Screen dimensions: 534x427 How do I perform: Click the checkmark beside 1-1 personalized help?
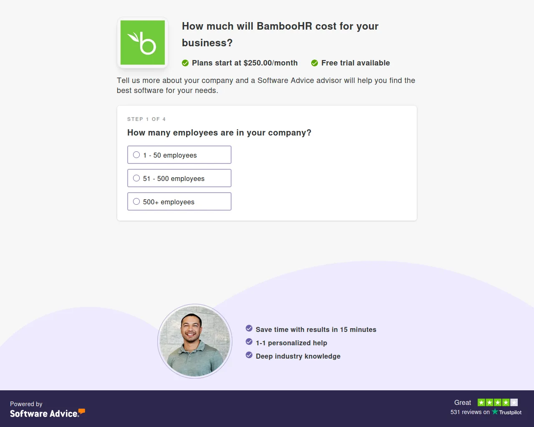coord(249,342)
